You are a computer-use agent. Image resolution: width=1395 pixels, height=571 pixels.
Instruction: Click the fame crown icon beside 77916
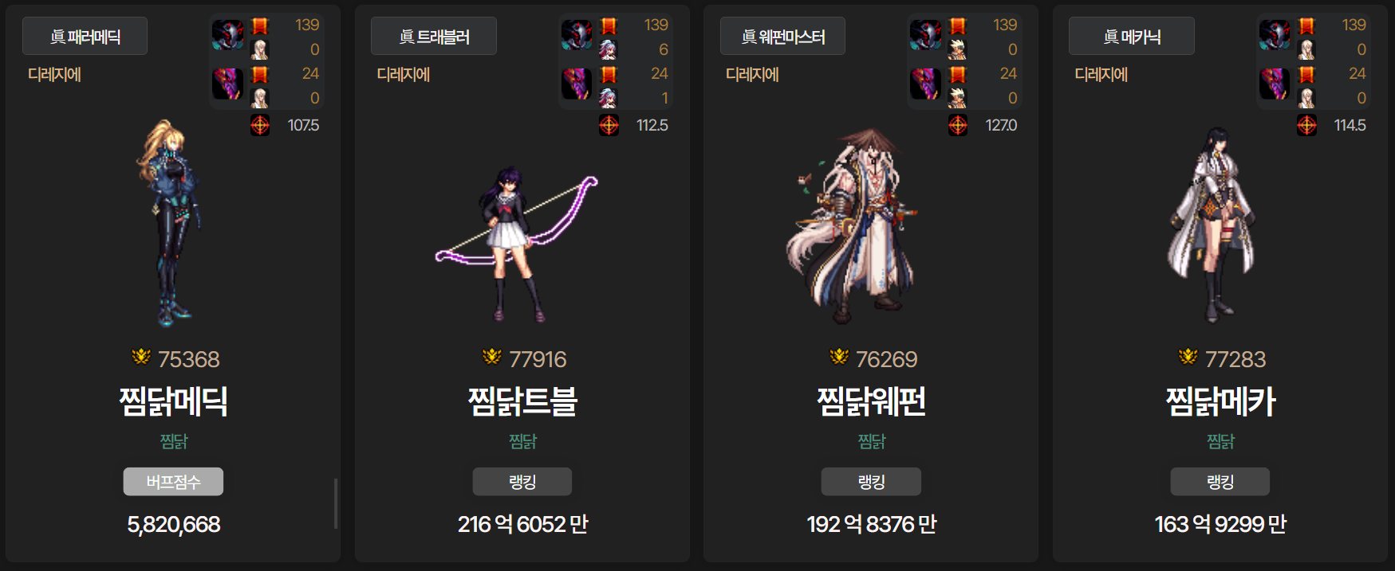(492, 357)
